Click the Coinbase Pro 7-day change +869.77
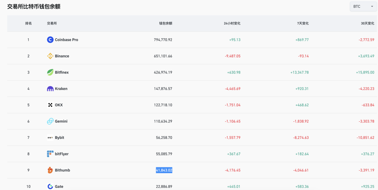This screenshot has height=190, width=378. [302, 40]
